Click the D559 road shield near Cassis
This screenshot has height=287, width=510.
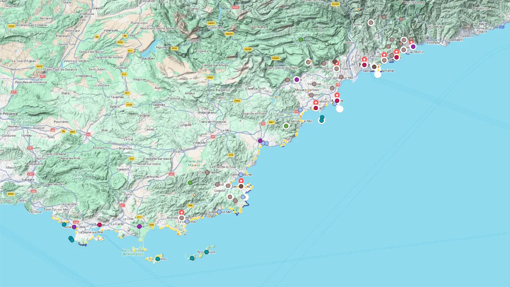10,194
